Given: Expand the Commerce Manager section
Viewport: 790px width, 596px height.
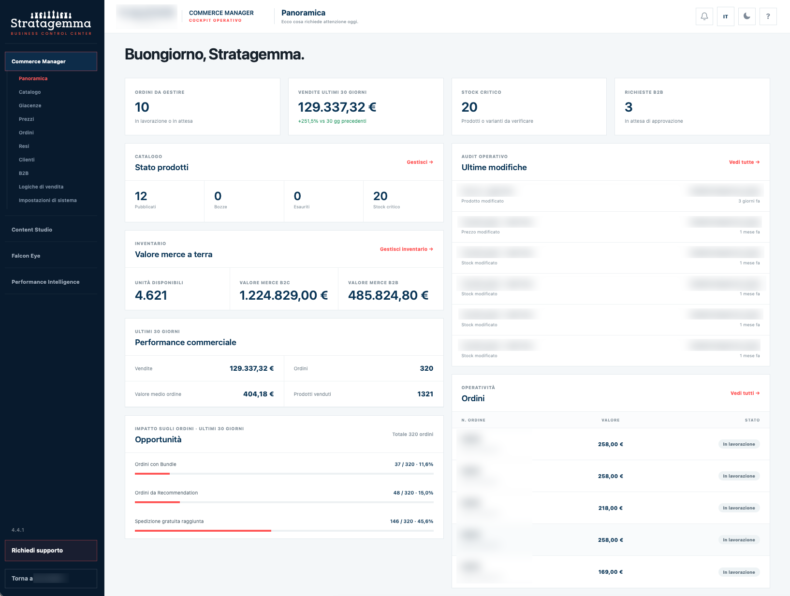Looking at the screenshot, I should (51, 61).
